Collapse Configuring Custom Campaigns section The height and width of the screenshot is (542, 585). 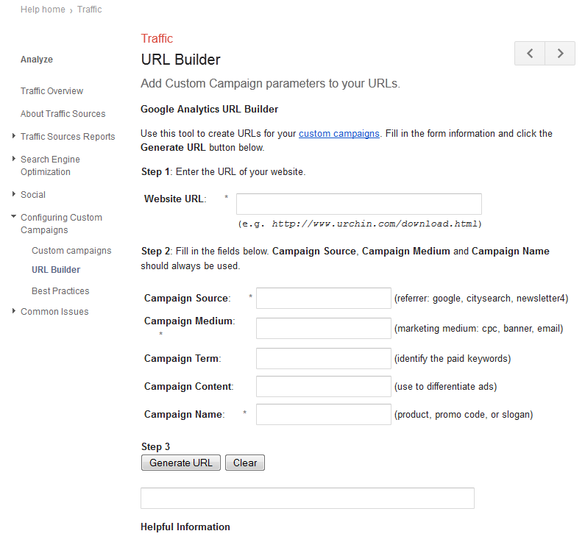14,216
